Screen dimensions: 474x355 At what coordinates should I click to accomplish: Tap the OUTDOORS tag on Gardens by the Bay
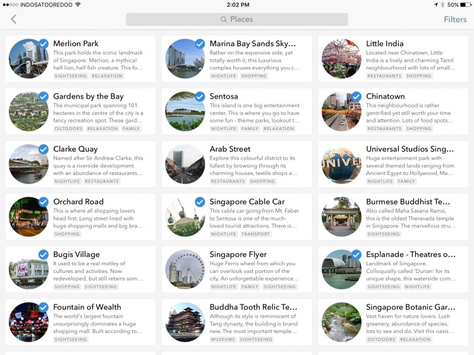tap(68, 129)
